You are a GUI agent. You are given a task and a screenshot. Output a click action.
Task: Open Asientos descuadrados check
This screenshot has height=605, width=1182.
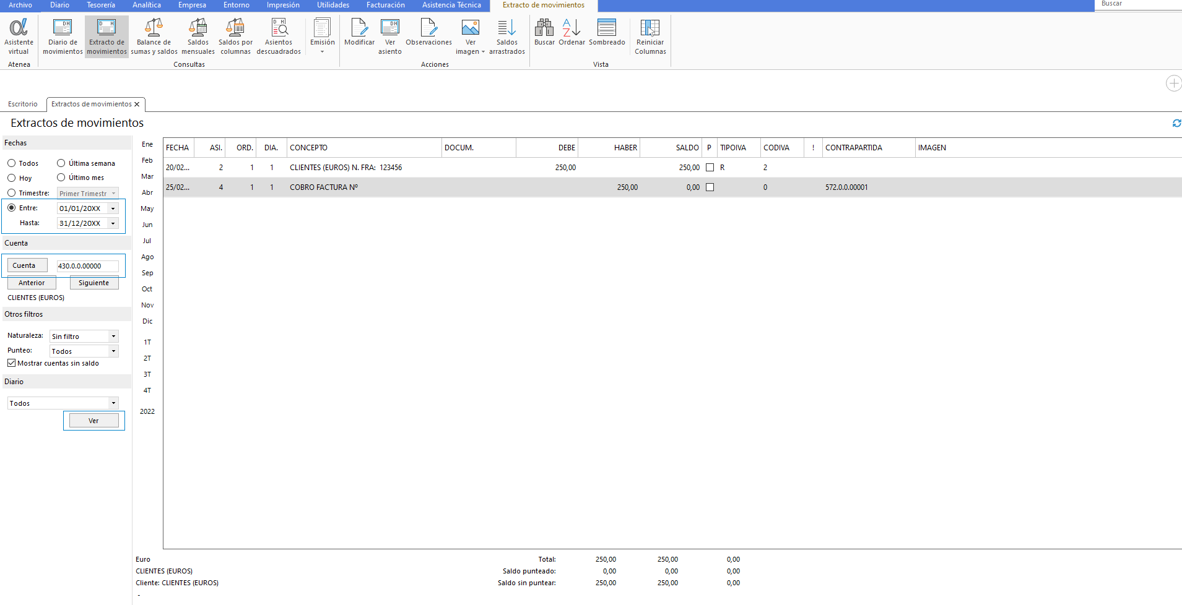pos(279,36)
